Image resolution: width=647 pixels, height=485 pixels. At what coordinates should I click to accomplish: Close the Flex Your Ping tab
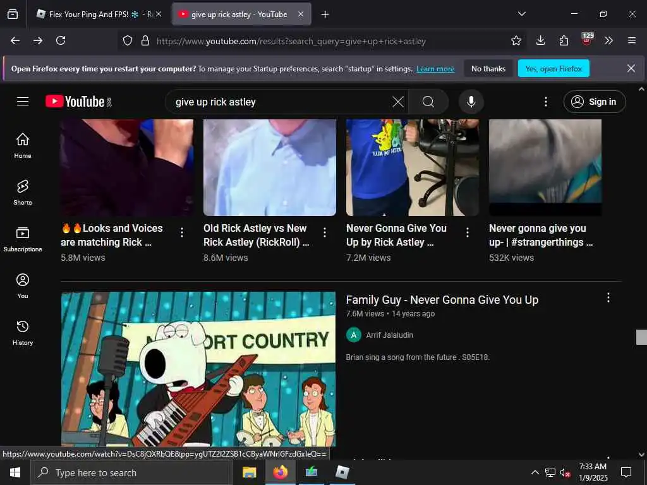[159, 14]
